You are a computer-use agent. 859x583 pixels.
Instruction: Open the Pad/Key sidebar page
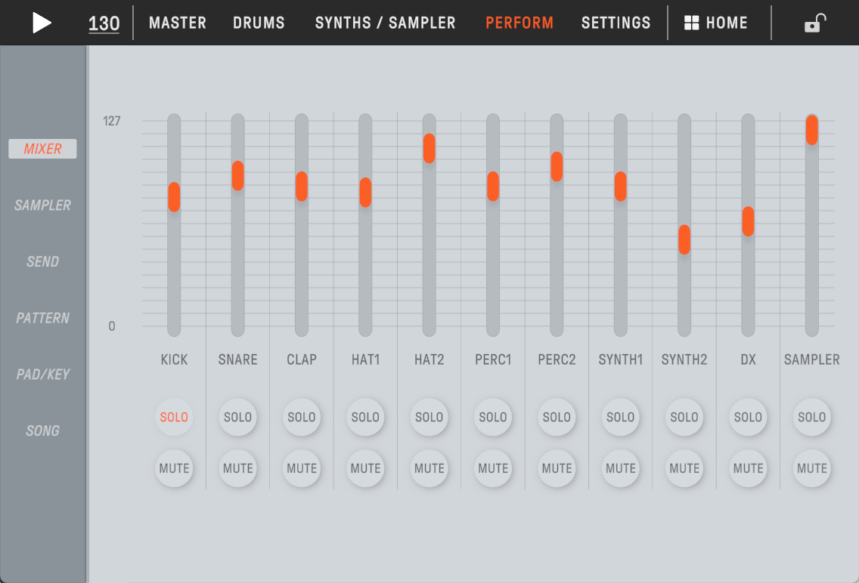tap(42, 374)
